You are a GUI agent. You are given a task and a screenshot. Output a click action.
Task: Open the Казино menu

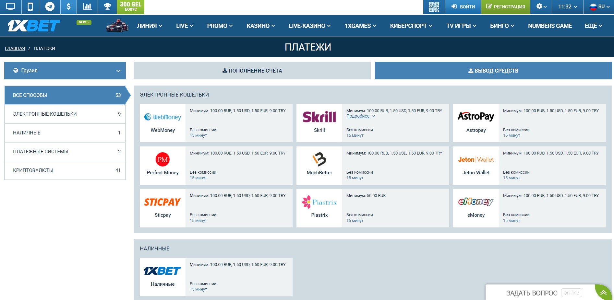[261, 26]
